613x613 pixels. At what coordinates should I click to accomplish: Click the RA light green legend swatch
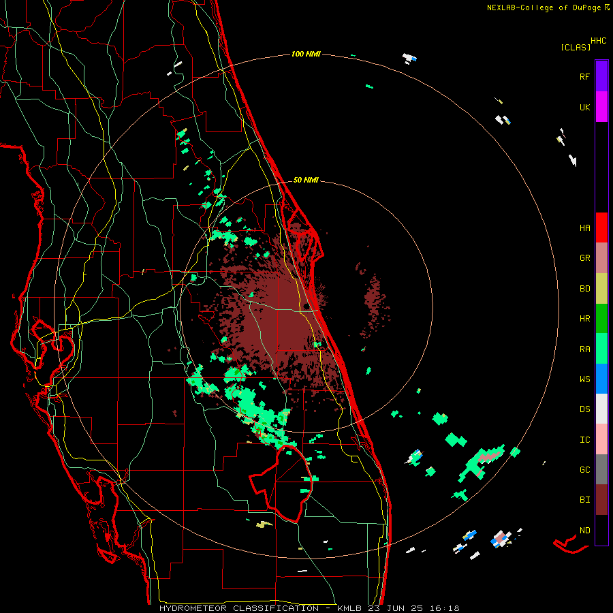601,349
